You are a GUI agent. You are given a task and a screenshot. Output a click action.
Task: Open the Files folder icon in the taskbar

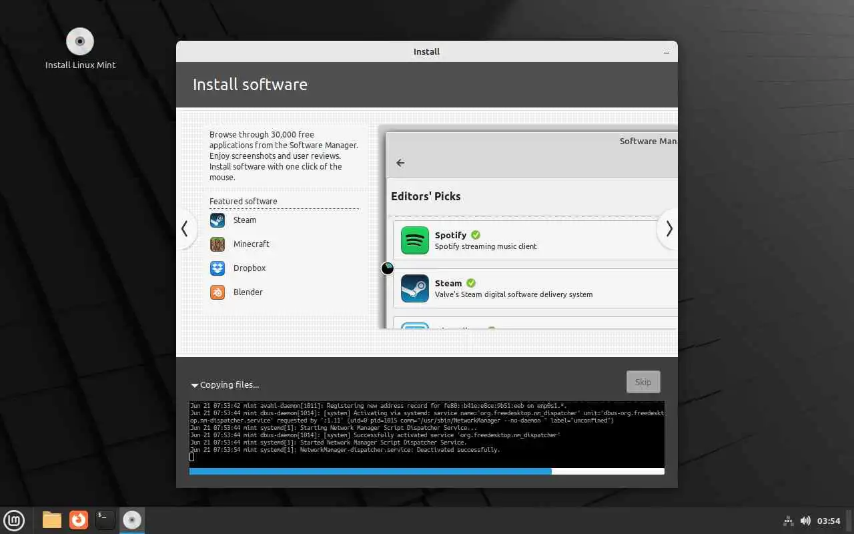(52, 520)
